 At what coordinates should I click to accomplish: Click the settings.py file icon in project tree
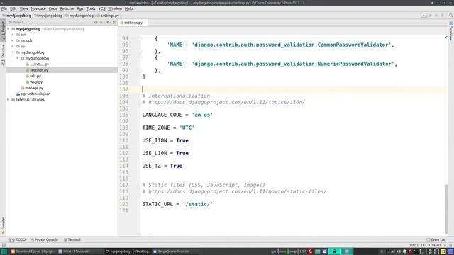pos(28,70)
